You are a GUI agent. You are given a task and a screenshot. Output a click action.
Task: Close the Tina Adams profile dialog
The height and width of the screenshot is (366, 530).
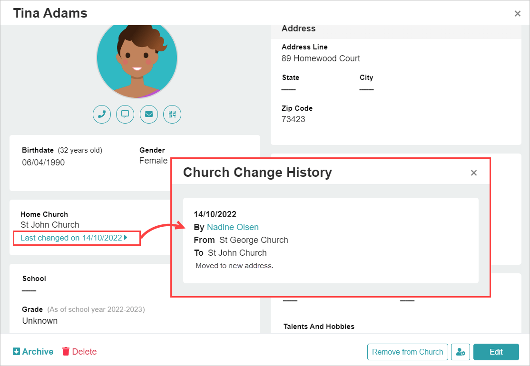click(x=517, y=13)
